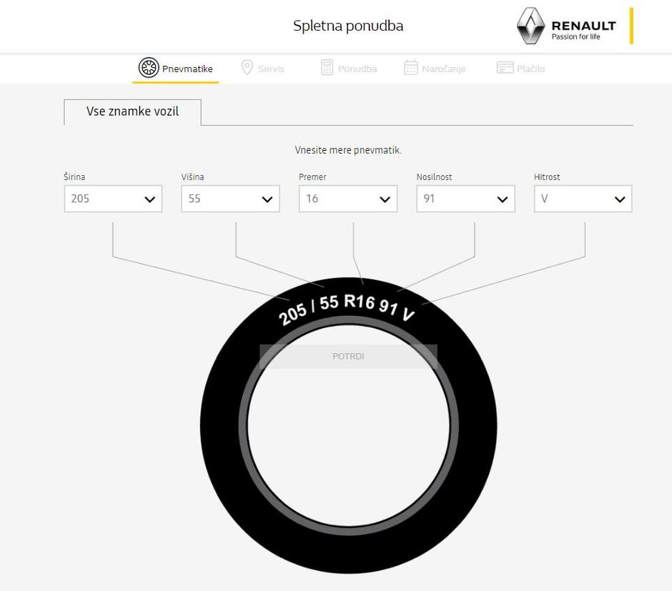The width and height of the screenshot is (672, 591).
Task: Click the Servis location pin icon
Action: [247, 68]
